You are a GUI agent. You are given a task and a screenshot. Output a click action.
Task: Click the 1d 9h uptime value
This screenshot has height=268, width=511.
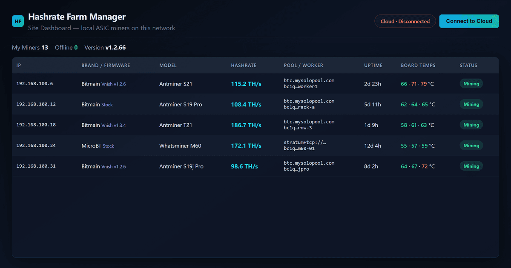371,125
